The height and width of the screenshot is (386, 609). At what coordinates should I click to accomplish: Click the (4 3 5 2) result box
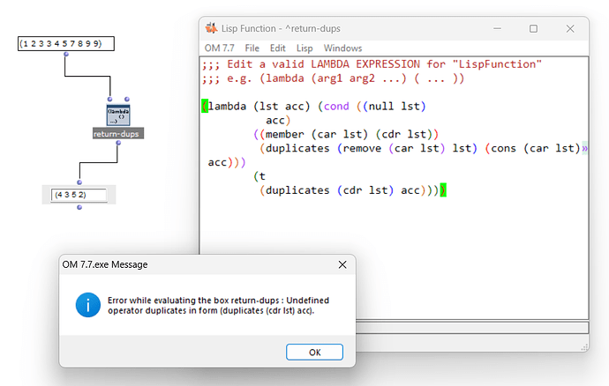click(79, 195)
